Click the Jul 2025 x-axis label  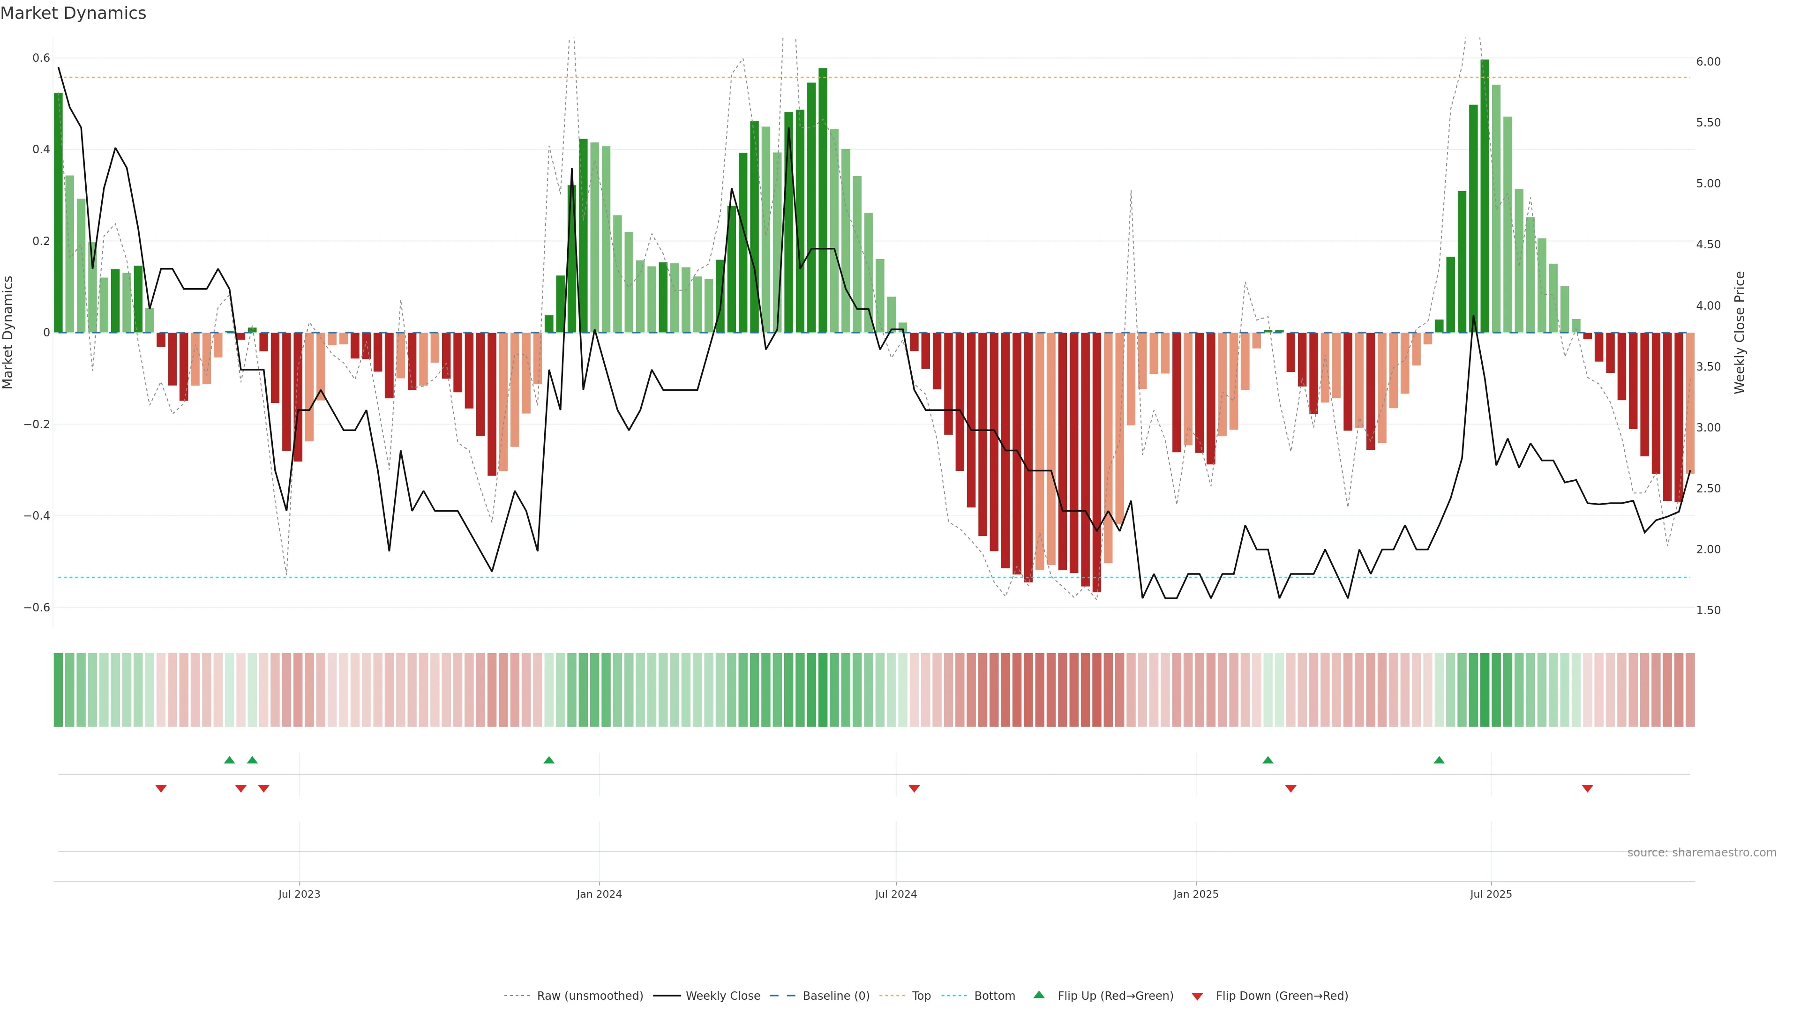(x=1491, y=894)
